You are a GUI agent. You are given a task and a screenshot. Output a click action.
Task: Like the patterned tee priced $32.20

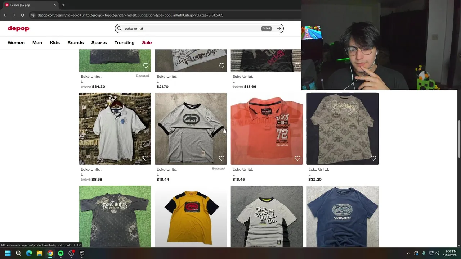pyautogui.click(x=373, y=158)
